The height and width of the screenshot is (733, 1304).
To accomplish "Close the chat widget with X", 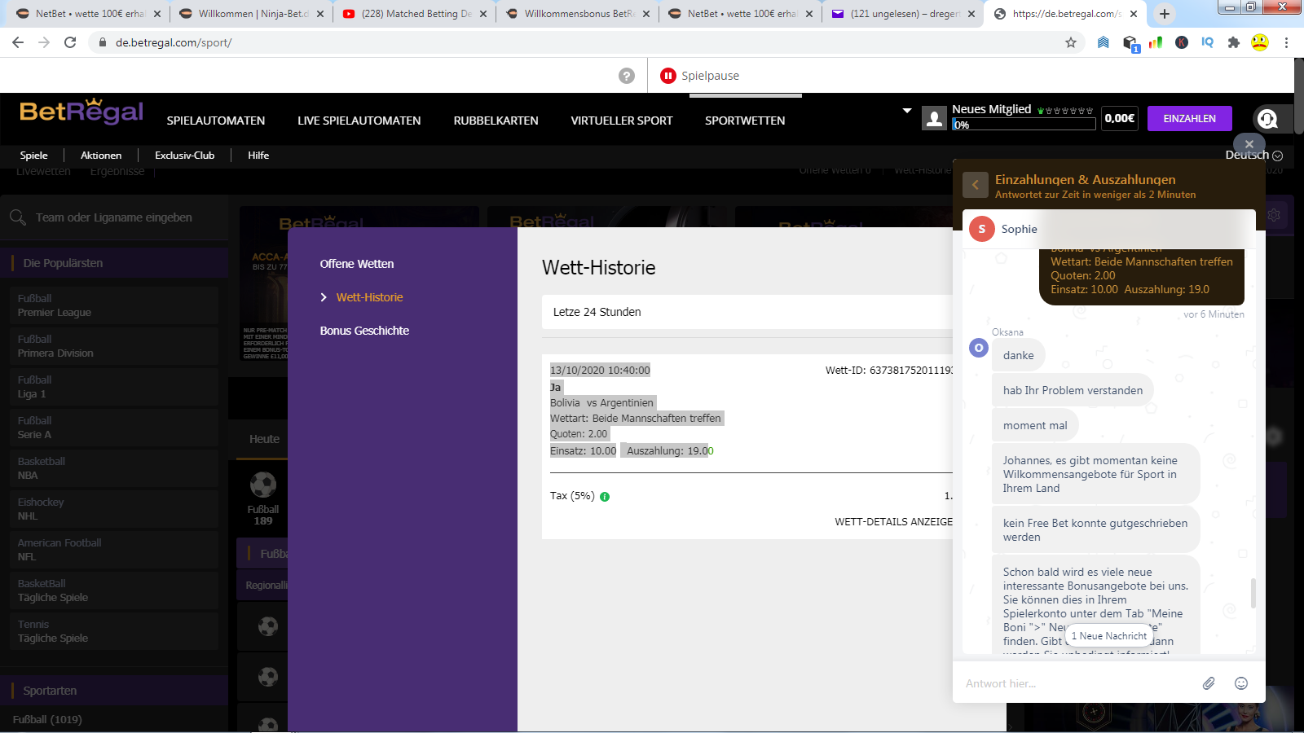I will pos(1249,144).
